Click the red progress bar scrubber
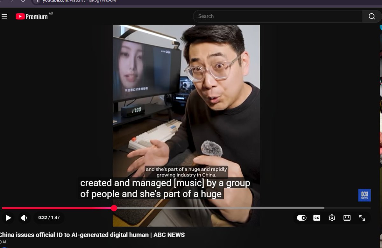 [x=114, y=208]
